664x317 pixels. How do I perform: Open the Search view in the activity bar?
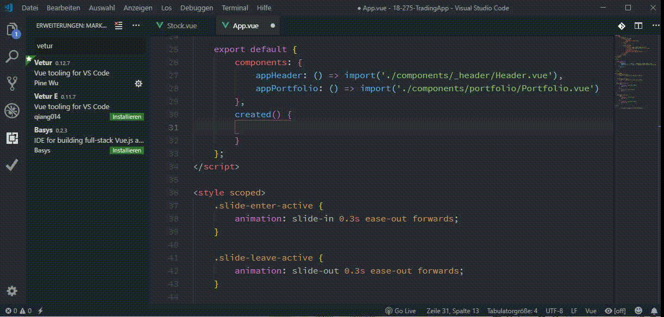tap(12, 56)
